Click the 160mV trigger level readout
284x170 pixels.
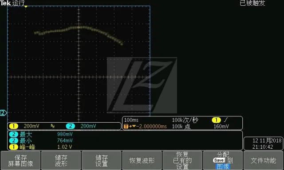click(221, 127)
